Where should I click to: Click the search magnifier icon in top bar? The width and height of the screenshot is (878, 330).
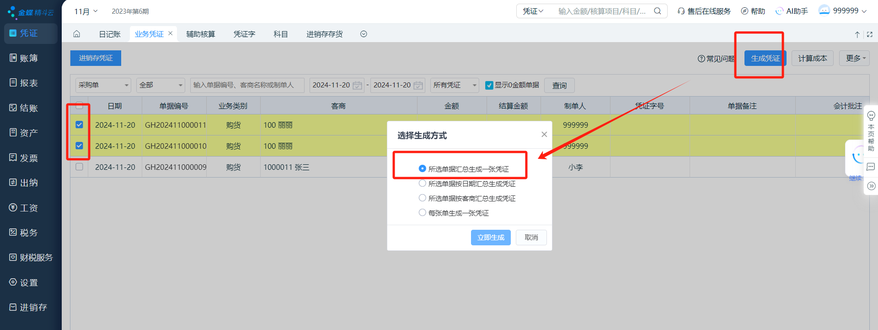click(x=657, y=11)
